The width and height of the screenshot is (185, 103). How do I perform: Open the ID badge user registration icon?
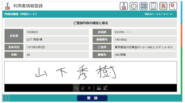(x=124, y=6)
